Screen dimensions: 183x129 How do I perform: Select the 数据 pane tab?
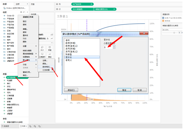[5, 4]
